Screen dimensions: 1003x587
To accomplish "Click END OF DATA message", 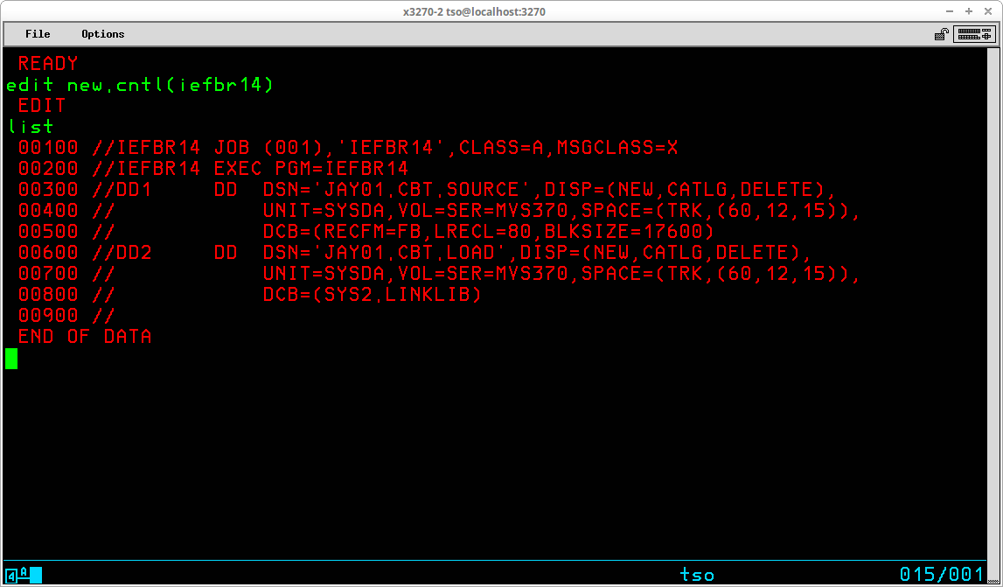I will (85, 338).
